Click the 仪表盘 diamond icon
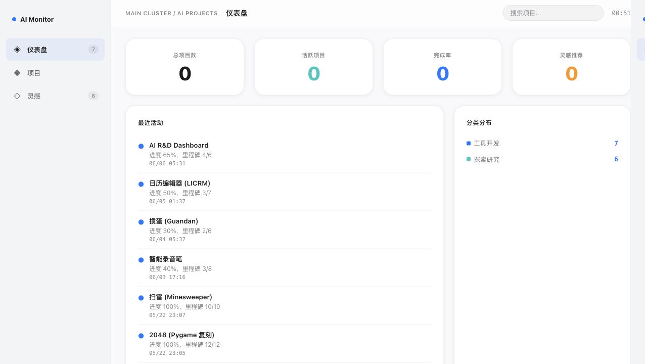Screen dimensions: 645x364 [17, 50]
